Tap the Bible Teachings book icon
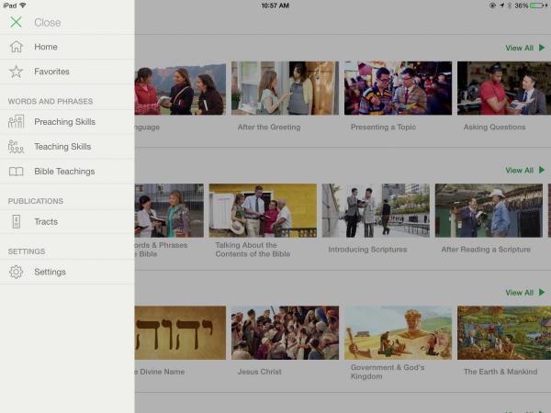 coord(16,172)
